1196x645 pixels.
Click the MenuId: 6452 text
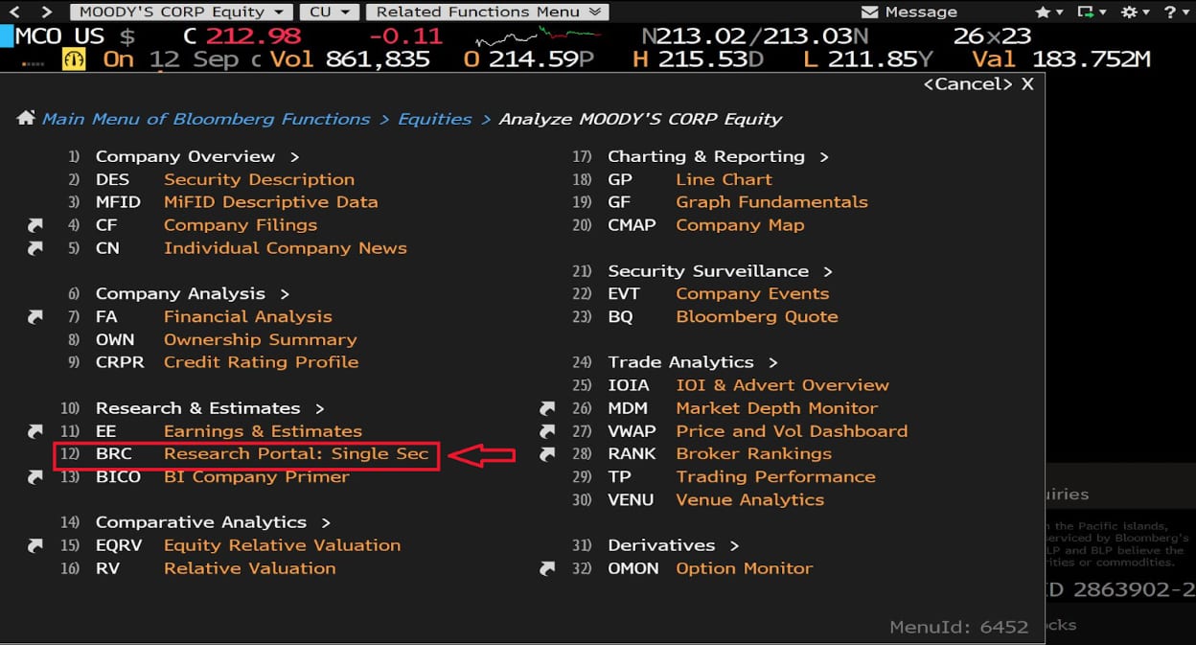pyautogui.click(x=959, y=627)
